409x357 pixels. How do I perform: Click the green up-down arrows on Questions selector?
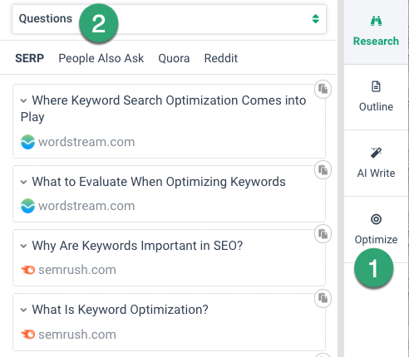pyautogui.click(x=316, y=19)
